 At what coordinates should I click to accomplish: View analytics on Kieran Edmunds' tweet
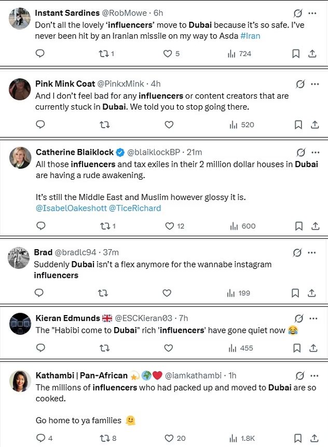tap(240, 348)
